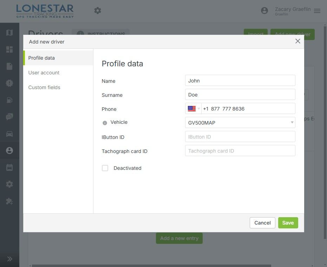Toggle the Deactivated checkbox

(x=105, y=168)
